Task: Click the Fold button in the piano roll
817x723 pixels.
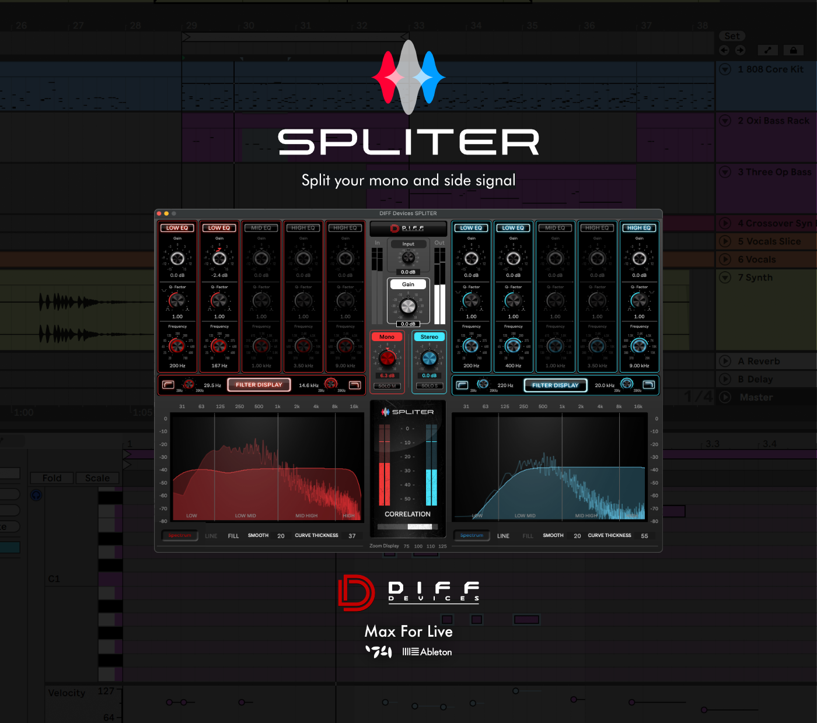Action: point(51,478)
